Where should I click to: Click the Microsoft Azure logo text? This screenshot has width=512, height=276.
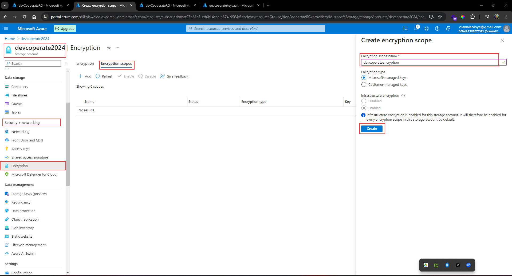point(32,29)
